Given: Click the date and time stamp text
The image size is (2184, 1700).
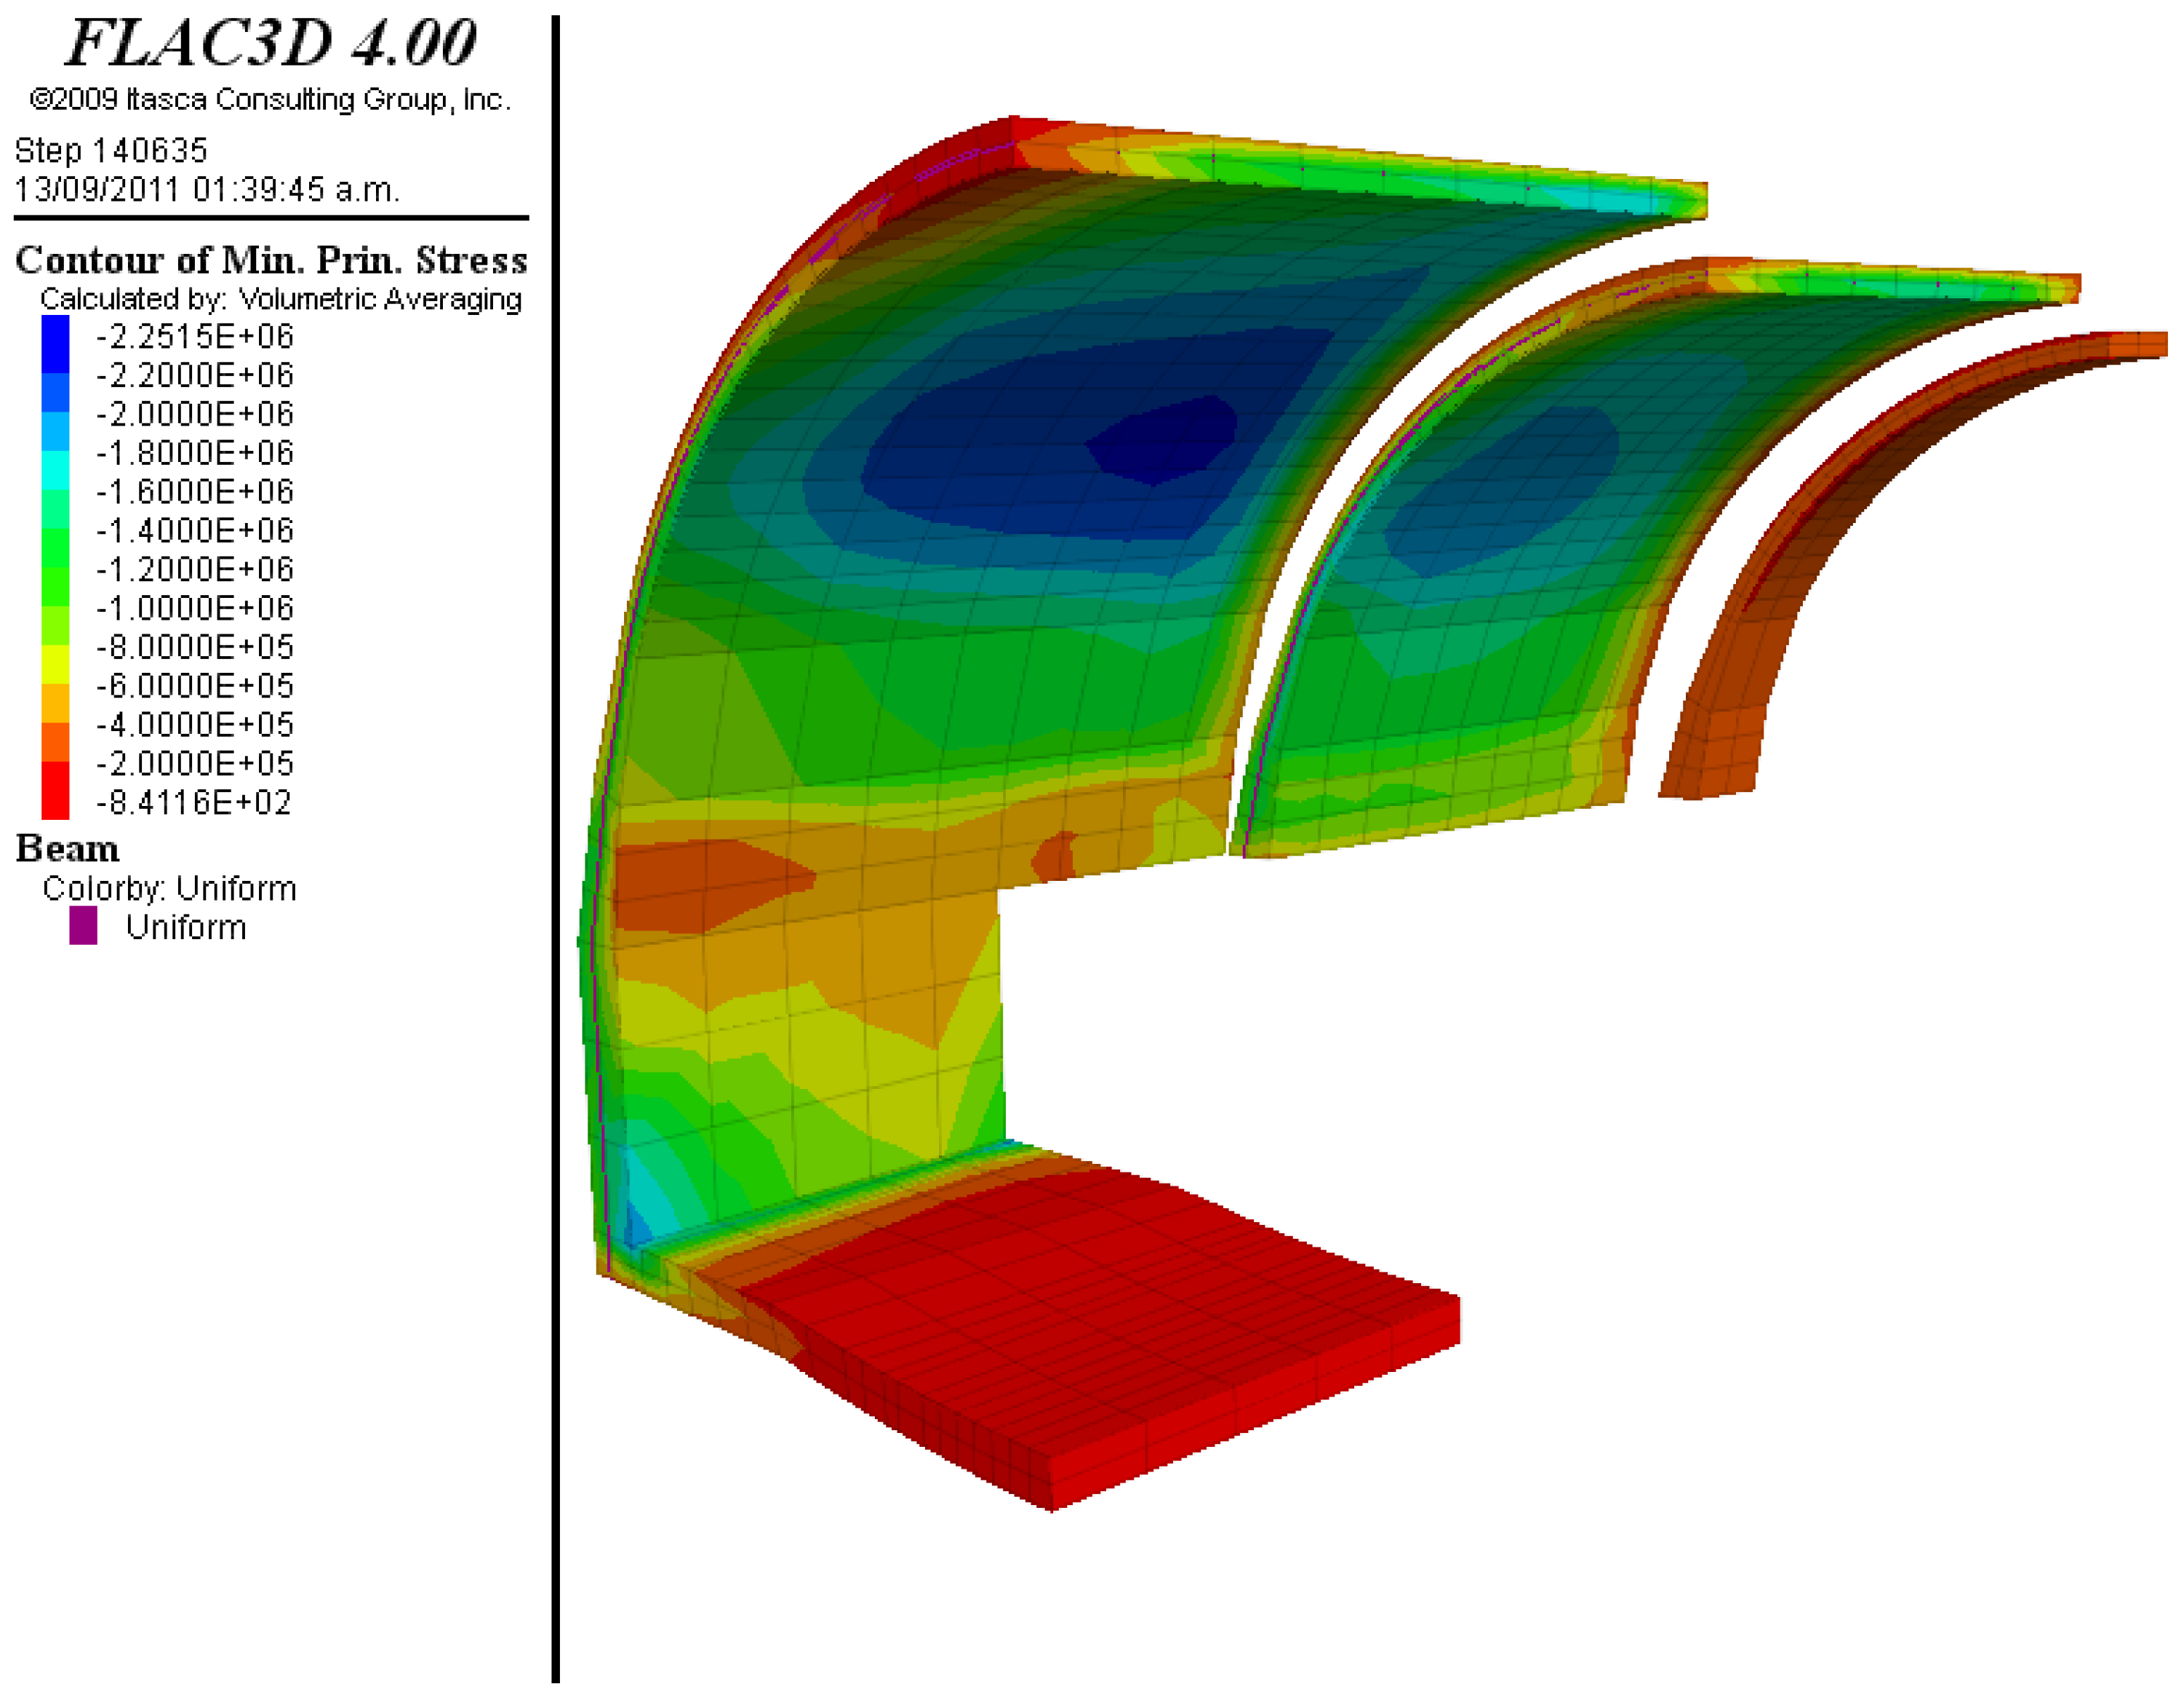Looking at the screenshot, I should (x=207, y=188).
